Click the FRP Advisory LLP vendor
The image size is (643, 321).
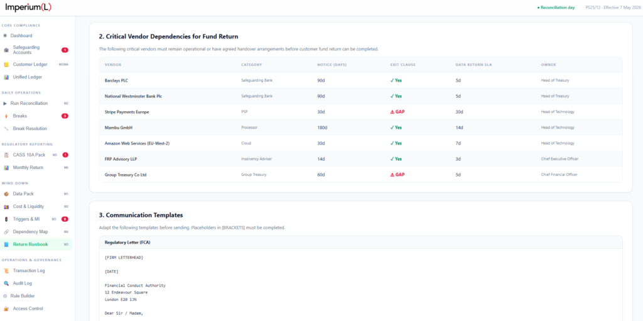121,159
